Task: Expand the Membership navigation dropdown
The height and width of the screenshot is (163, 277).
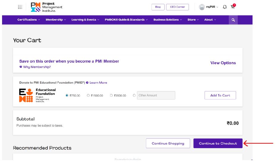Action: [x=56, y=20]
